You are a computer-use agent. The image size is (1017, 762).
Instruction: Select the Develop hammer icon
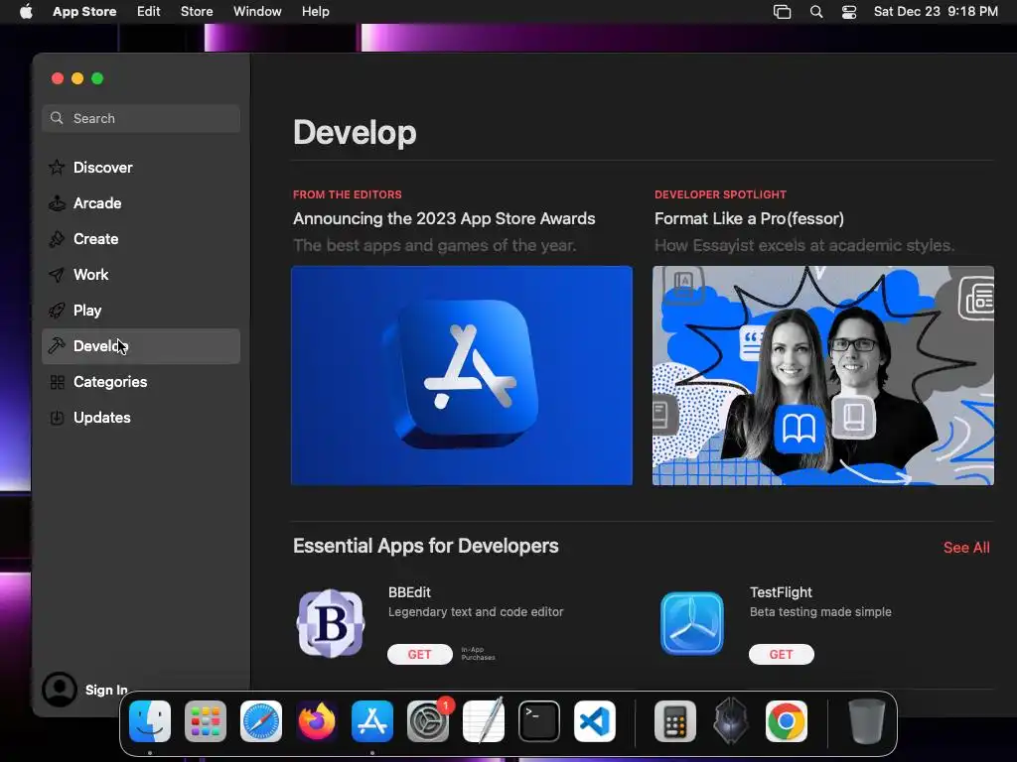57,345
